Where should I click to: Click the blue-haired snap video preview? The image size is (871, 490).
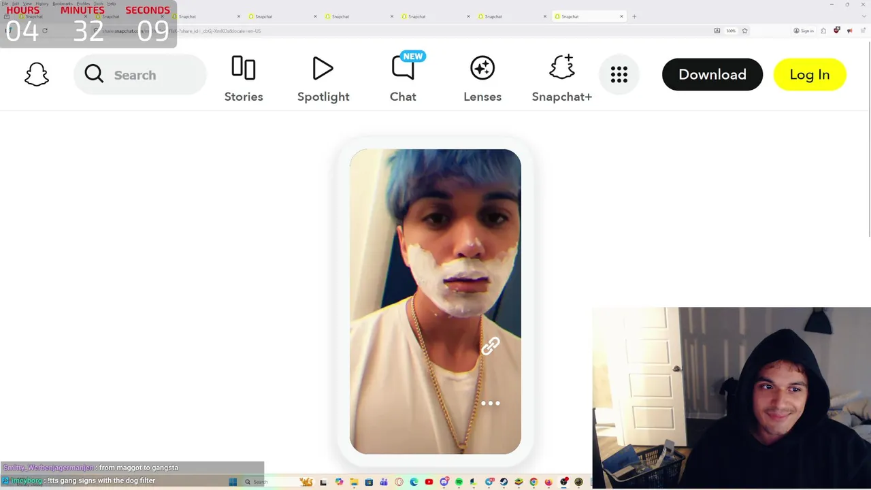pyautogui.click(x=435, y=301)
